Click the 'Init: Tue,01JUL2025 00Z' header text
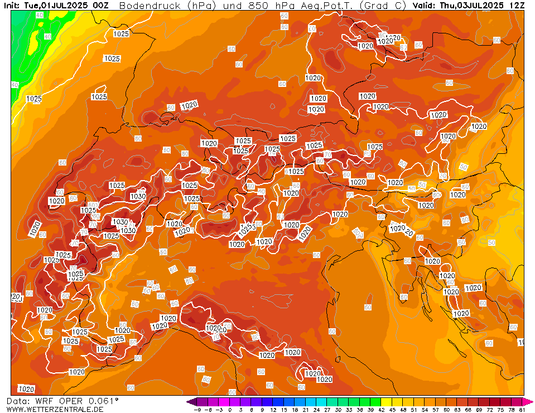This screenshot has height=413, width=535. point(56,6)
